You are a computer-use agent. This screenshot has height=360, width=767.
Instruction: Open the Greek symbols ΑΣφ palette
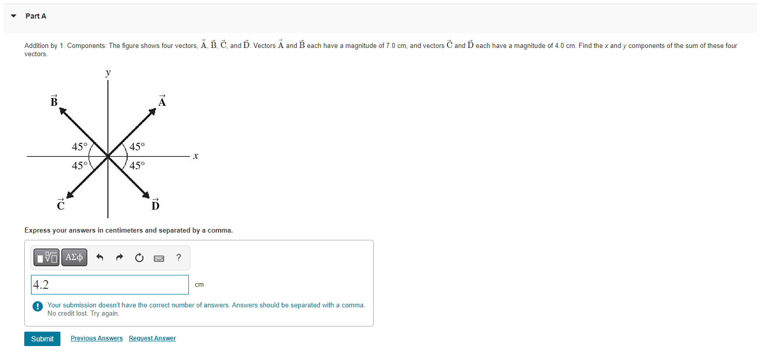(x=74, y=257)
